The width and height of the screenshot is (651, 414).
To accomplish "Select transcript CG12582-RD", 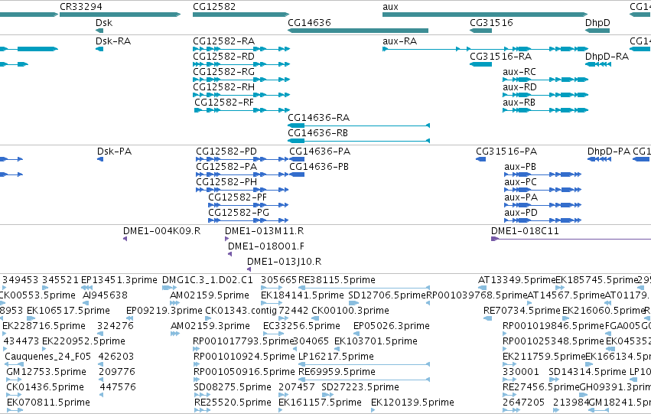I will [x=224, y=57].
